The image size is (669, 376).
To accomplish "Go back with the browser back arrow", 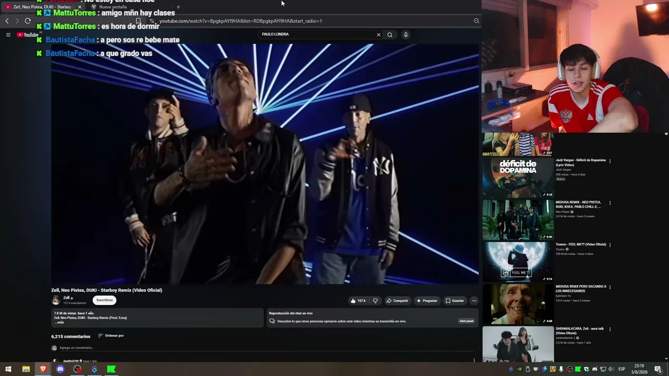I will (x=7, y=21).
